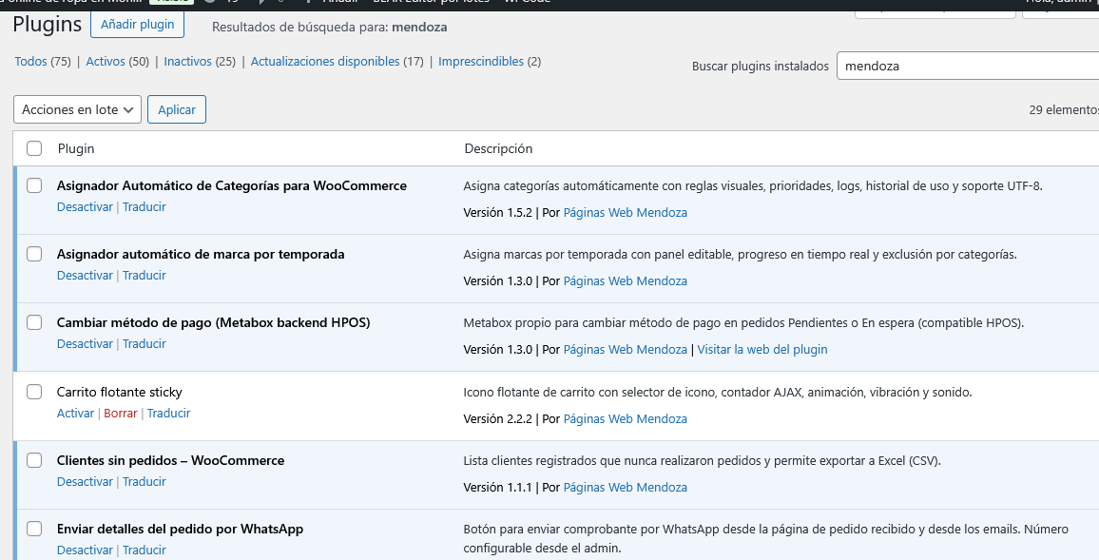Click Traducir under Enviar detalles del pedido
The height and width of the screenshot is (560, 1099).
tap(145, 550)
